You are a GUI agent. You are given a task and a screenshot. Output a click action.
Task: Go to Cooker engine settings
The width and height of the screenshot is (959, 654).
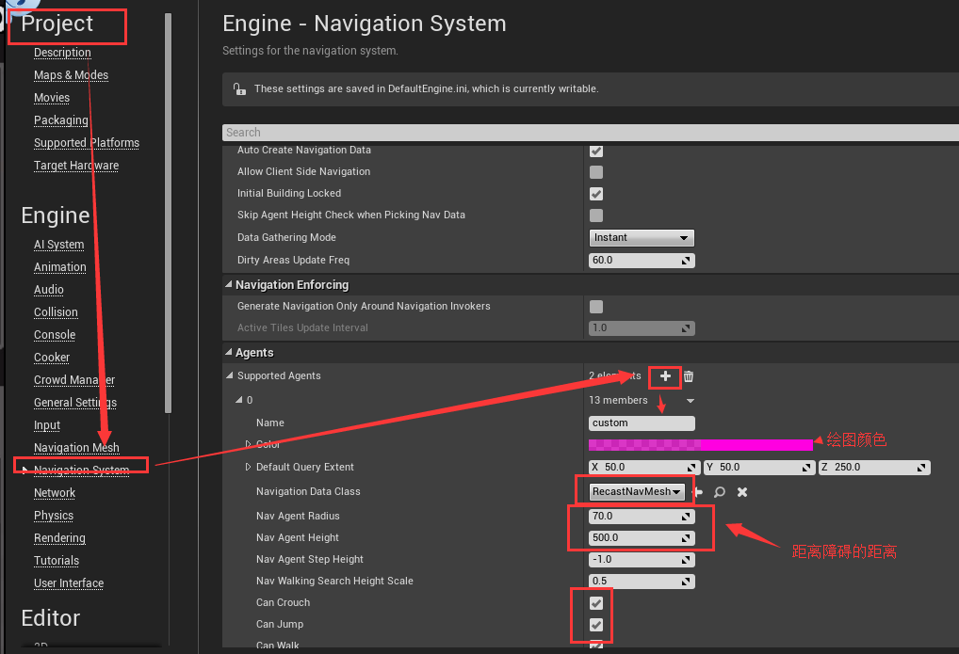(52, 358)
